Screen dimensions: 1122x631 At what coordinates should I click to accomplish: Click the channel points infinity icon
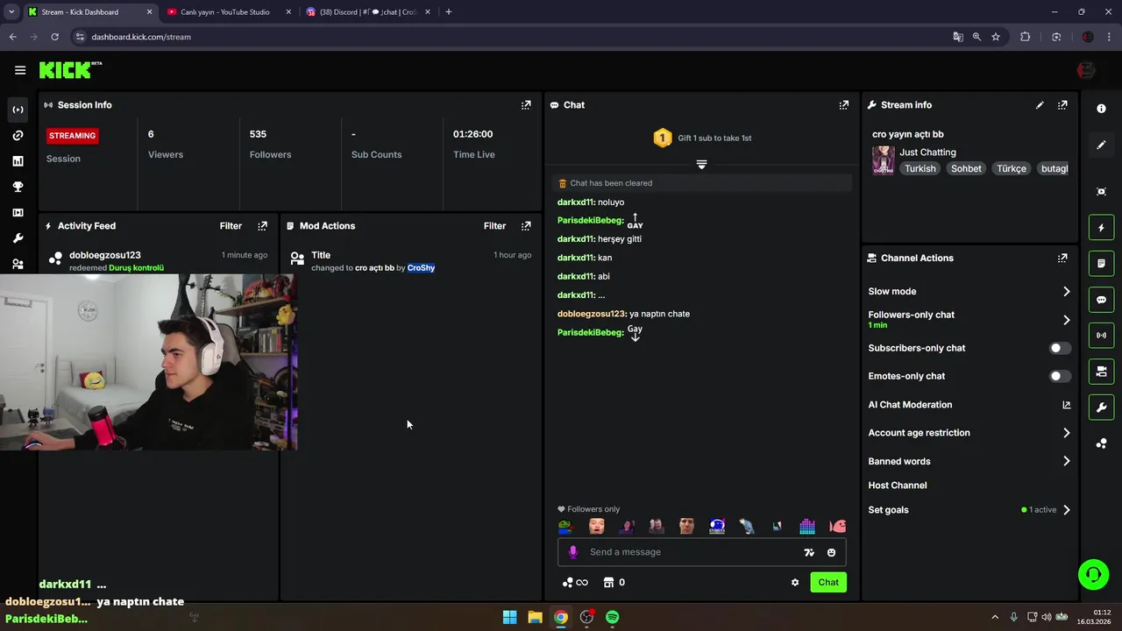(x=575, y=583)
